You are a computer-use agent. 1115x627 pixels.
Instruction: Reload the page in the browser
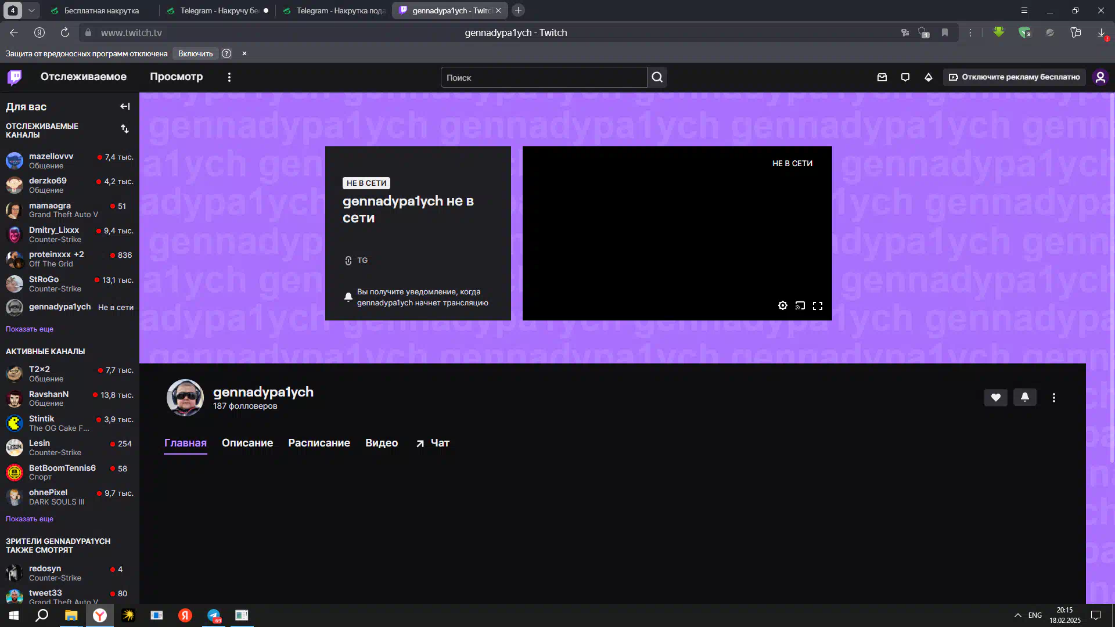(x=65, y=33)
